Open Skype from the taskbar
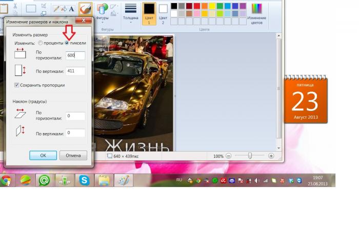Image resolution: width=359 pixels, height=225 pixels. click(84, 180)
